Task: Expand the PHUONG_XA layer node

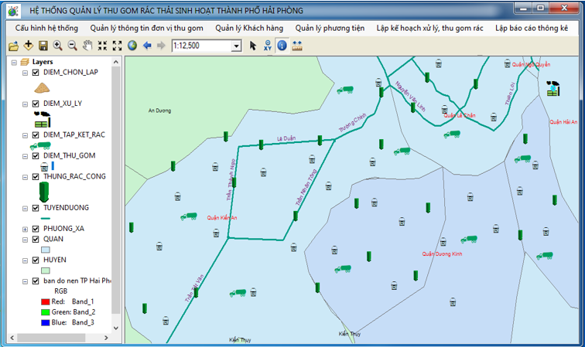Action: click(26, 229)
